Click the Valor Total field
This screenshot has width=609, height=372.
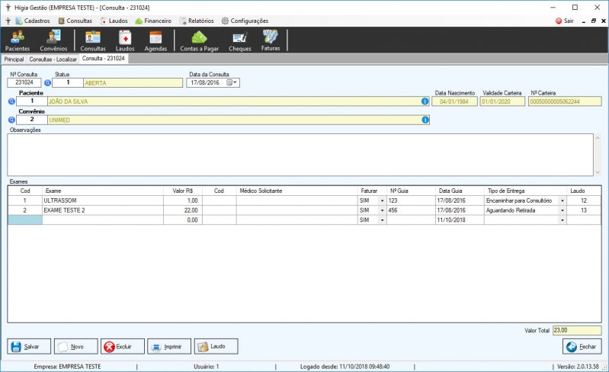[577, 330]
